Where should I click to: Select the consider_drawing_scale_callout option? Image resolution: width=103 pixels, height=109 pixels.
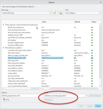tap(20, 50)
